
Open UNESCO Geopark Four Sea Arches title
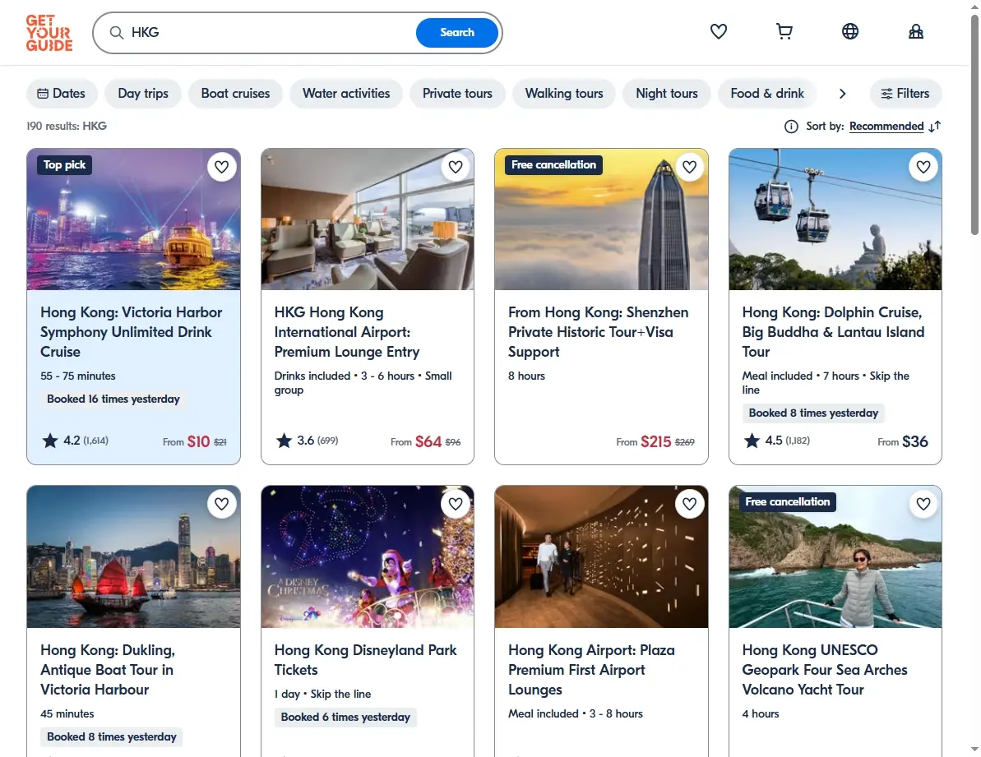click(x=825, y=670)
